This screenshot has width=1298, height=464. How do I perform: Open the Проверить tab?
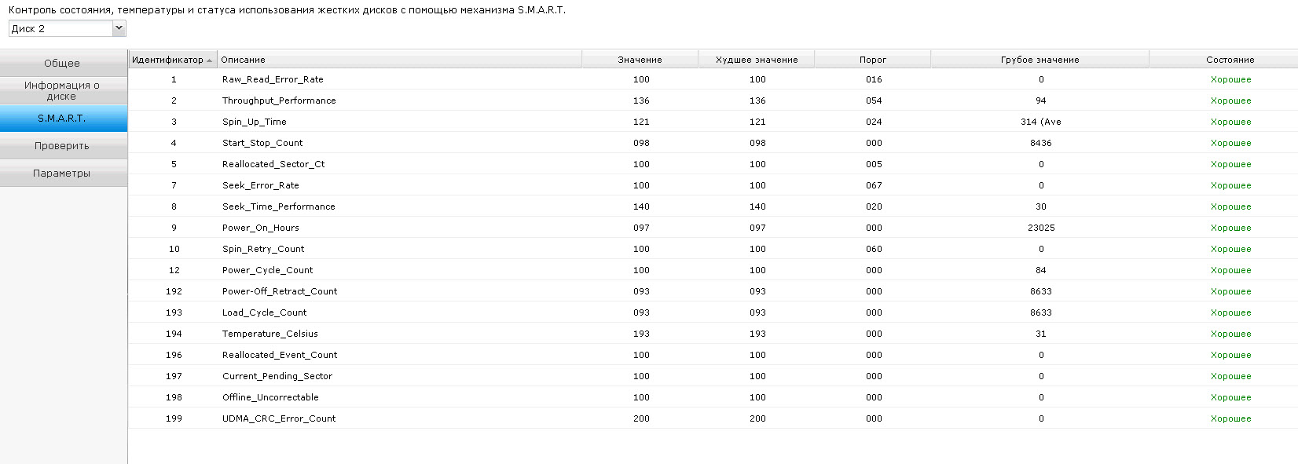click(62, 146)
